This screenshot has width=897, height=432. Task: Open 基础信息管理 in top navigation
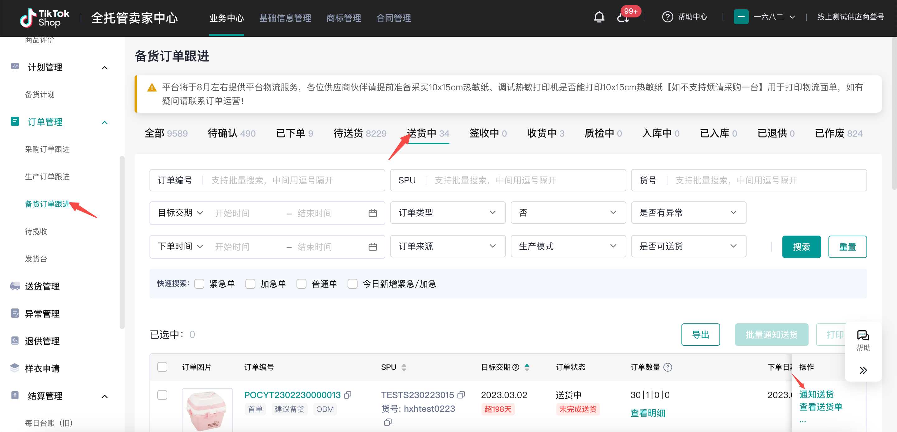click(x=285, y=18)
